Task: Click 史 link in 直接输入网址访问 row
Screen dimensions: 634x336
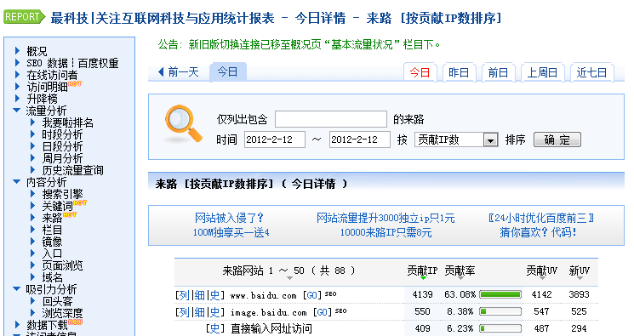Action: 214,328
